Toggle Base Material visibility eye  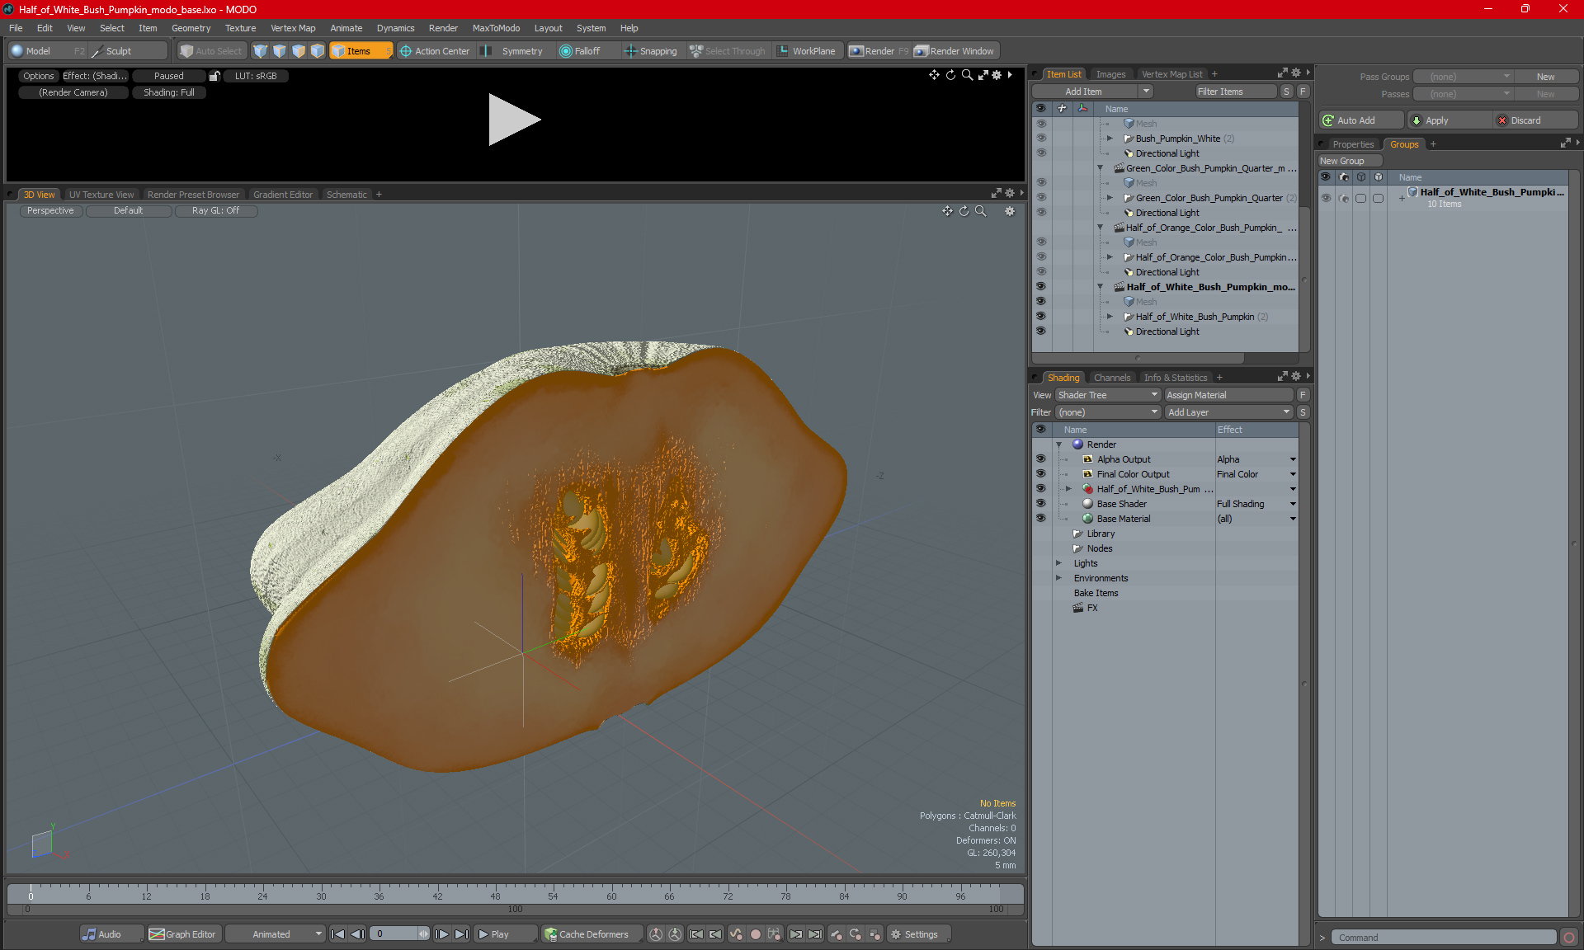pyautogui.click(x=1041, y=519)
